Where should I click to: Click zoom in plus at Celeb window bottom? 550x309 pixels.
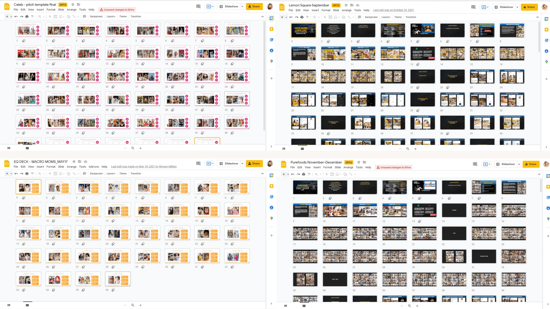click(140, 148)
